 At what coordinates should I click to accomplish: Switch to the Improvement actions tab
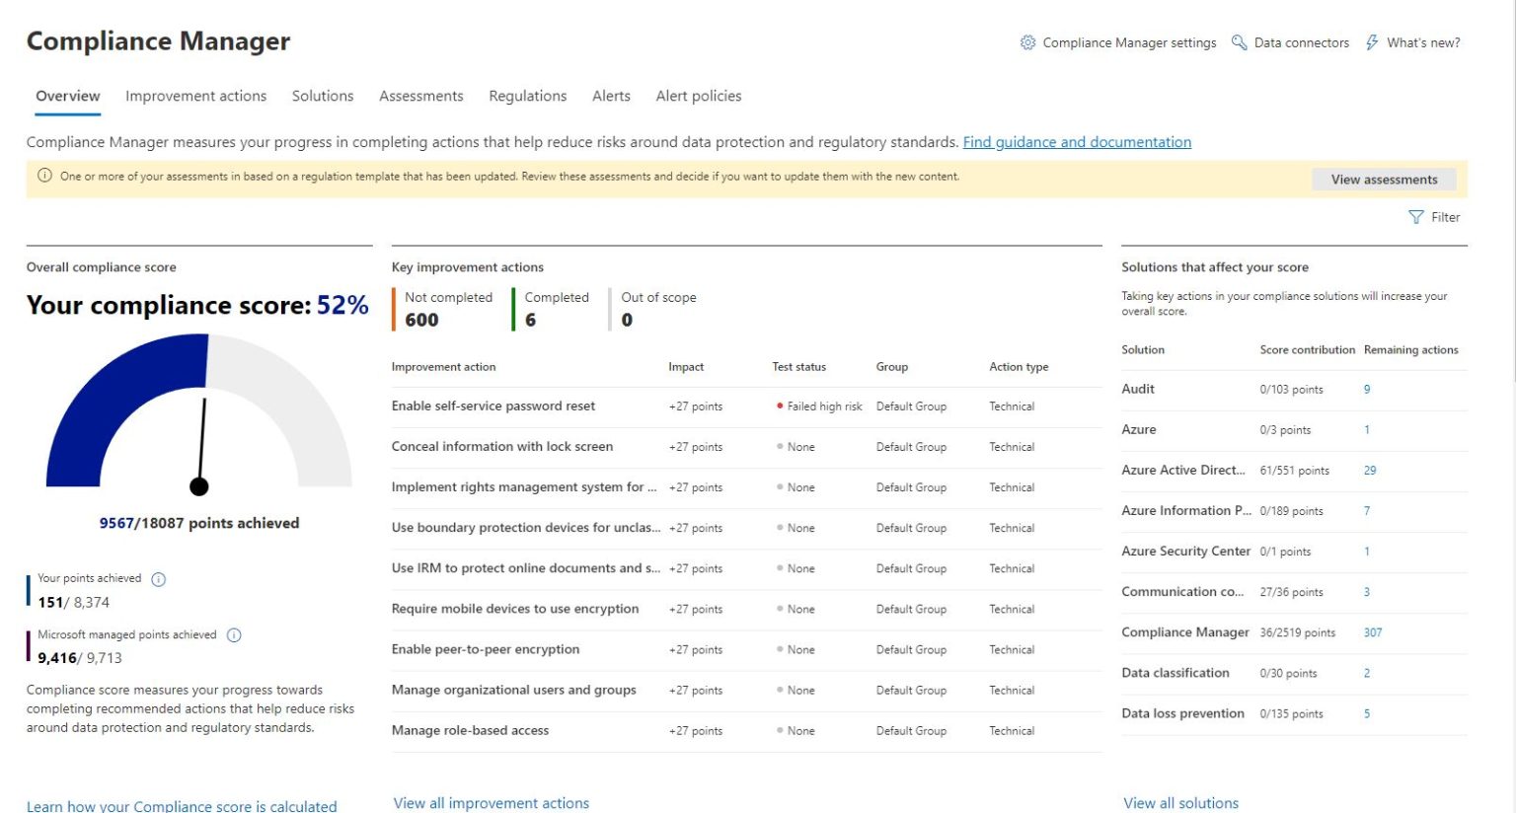click(x=195, y=96)
